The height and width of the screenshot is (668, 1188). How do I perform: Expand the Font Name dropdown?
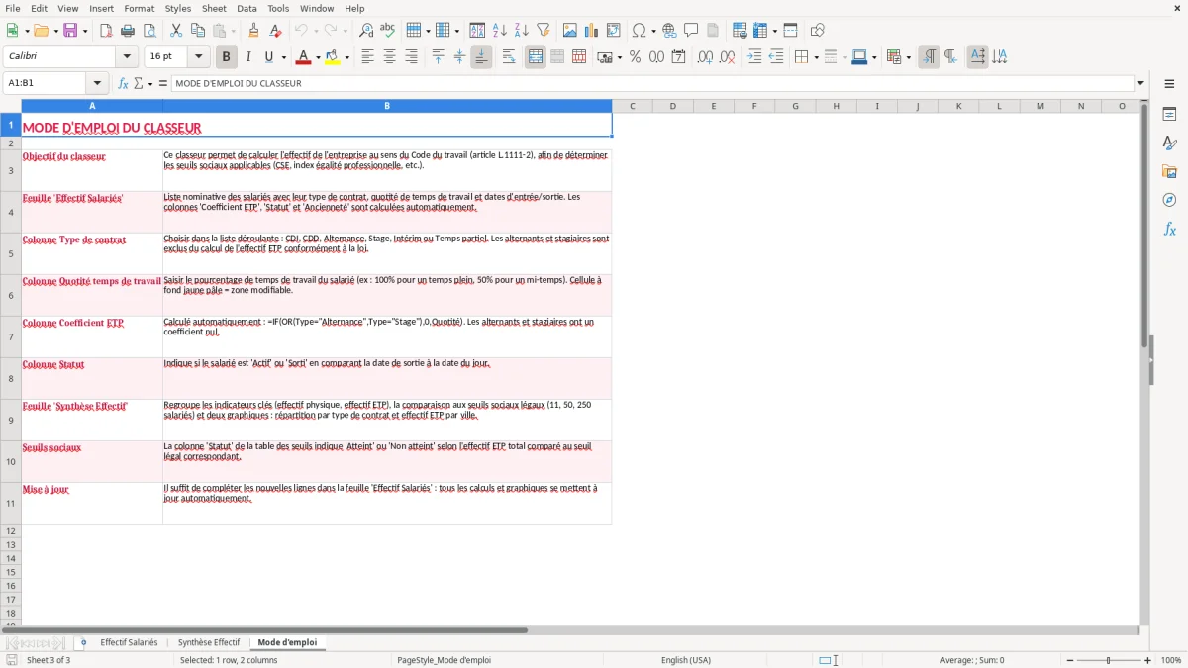point(127,57)
